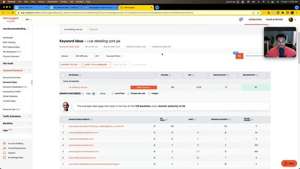Open the Volume filter dropdown
The width and height of the screenshot is (300, 169).
click(66, 56)
